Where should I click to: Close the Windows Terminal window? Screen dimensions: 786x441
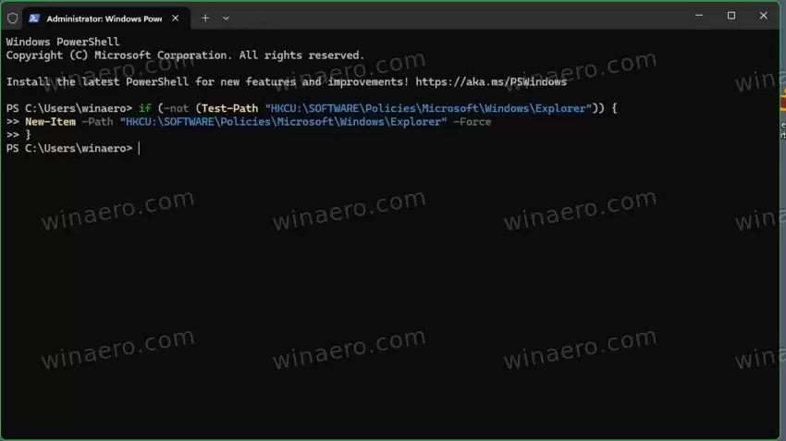pyautogui.click(x=764, y=16)
